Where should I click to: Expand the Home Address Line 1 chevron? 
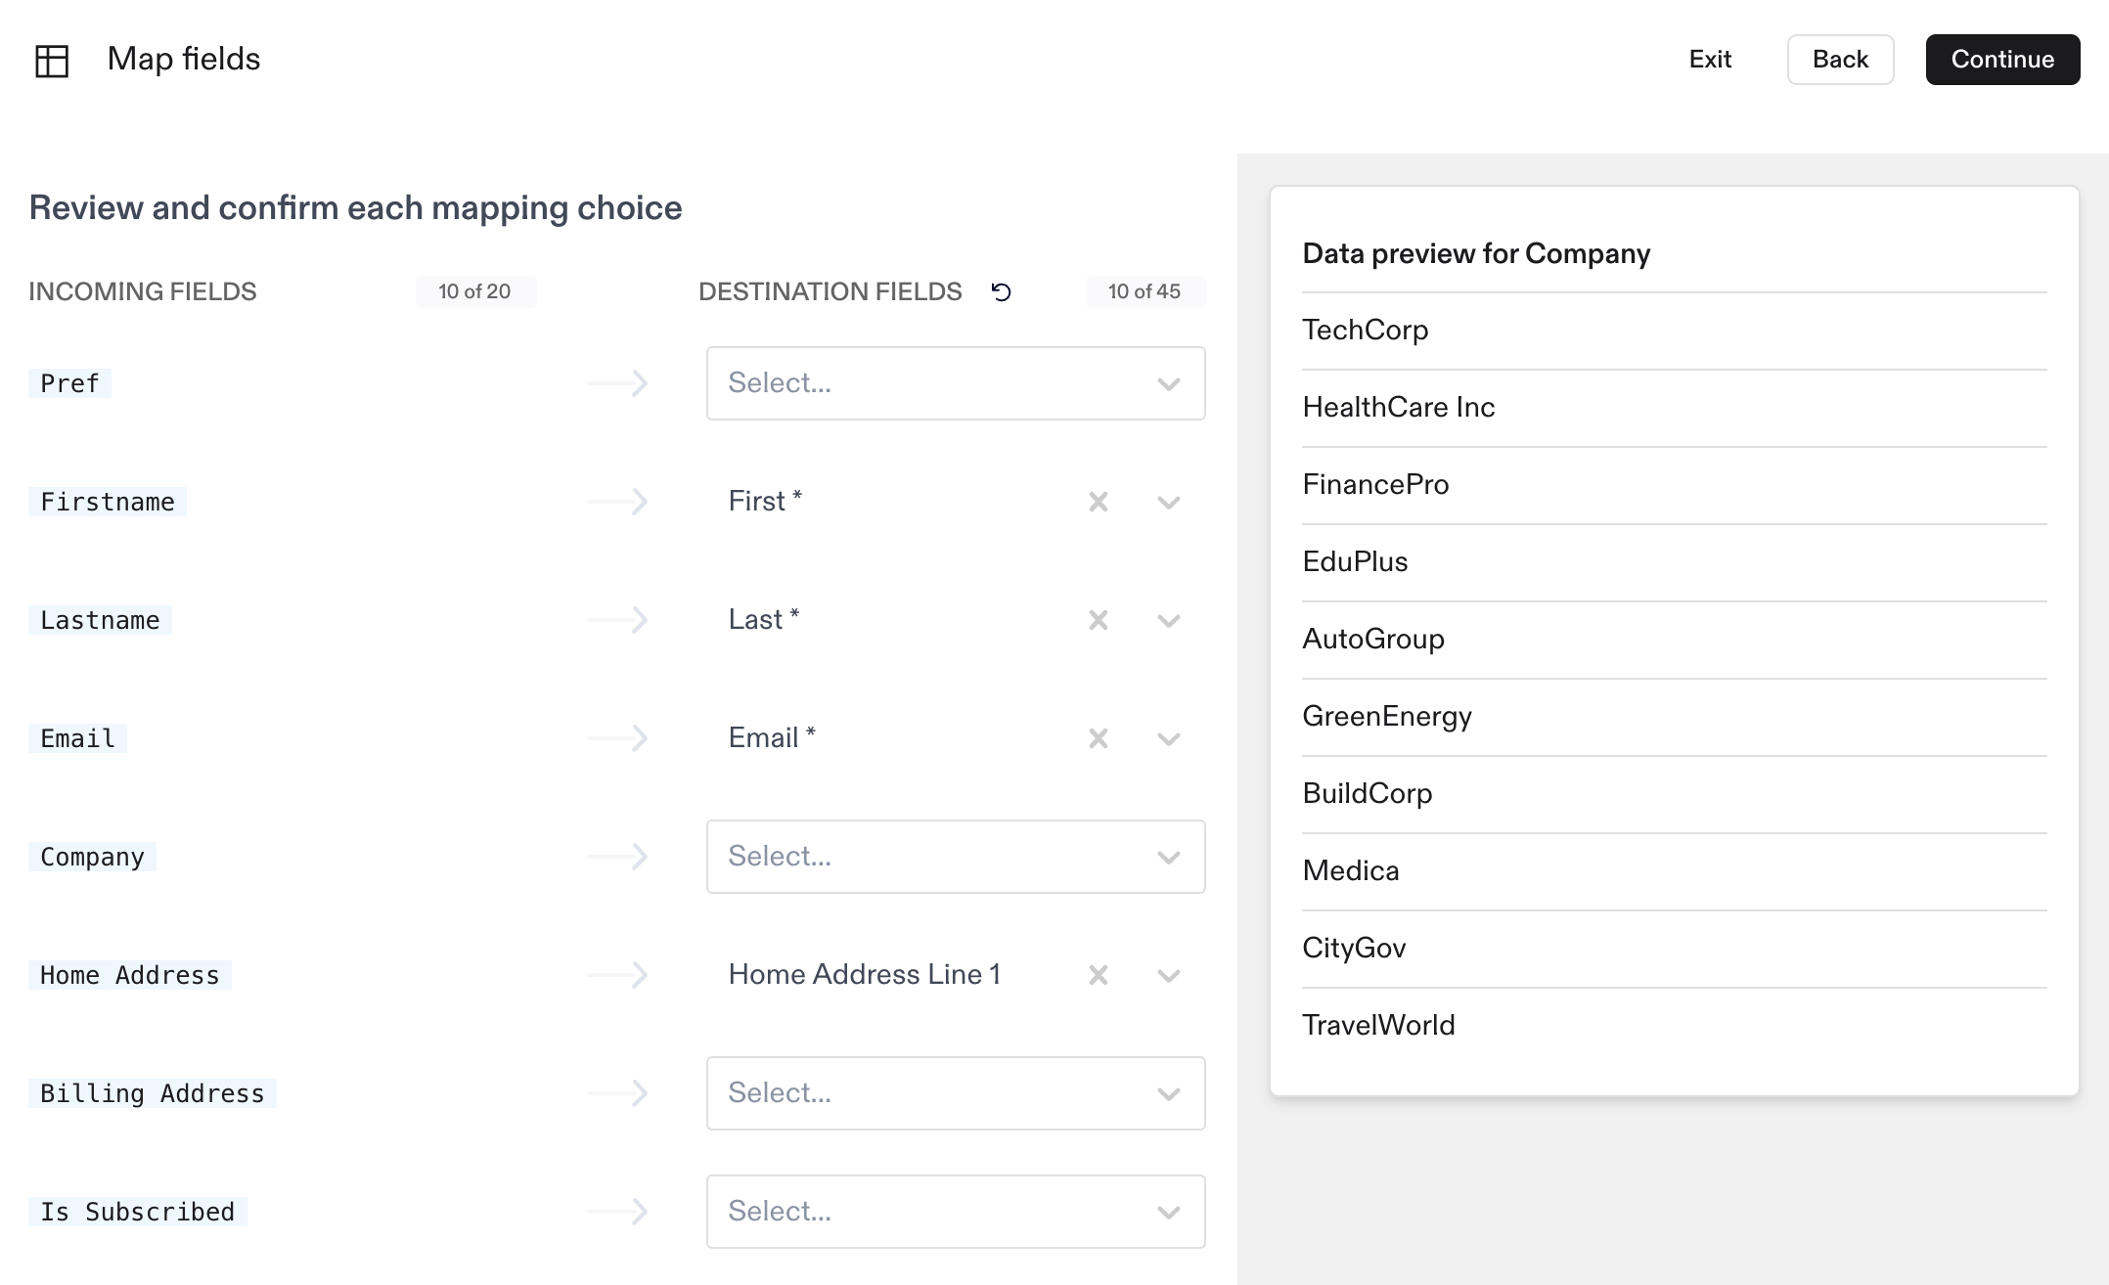point(1169,976)
